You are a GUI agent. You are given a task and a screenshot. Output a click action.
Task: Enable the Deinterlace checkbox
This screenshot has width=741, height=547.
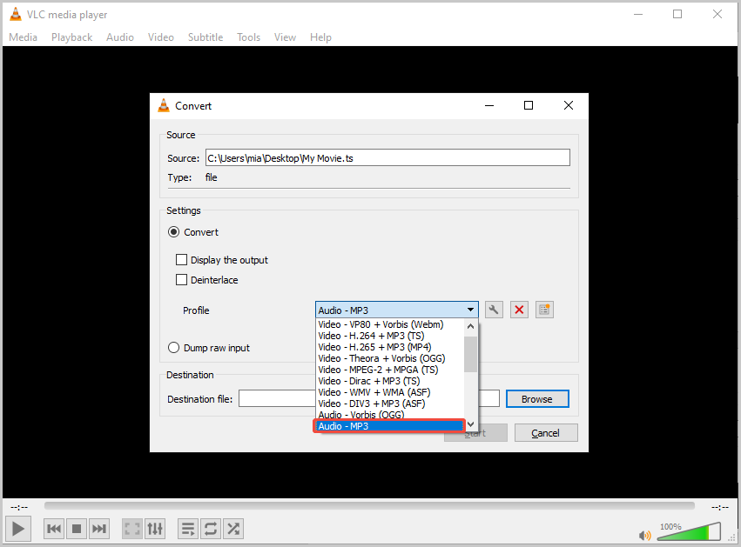pos(181,280)
